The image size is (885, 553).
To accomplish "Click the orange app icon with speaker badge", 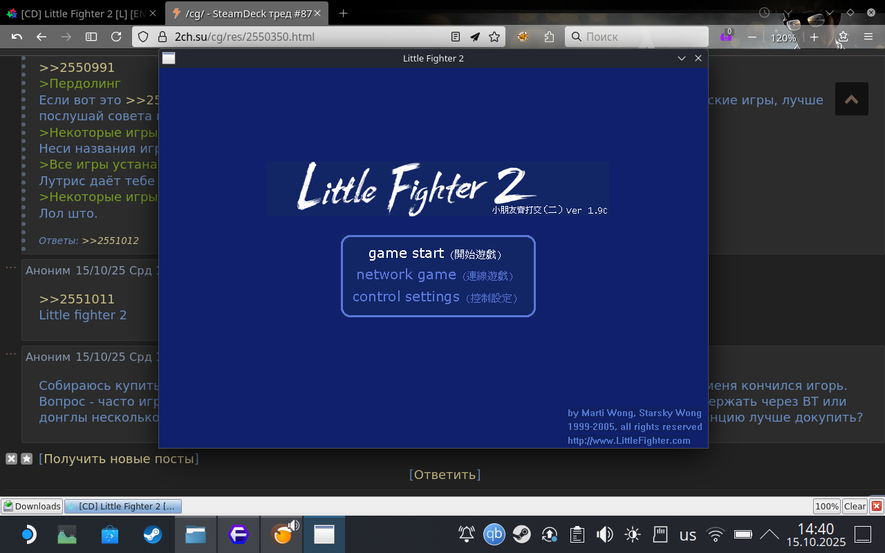I will [x=282, y=534].
